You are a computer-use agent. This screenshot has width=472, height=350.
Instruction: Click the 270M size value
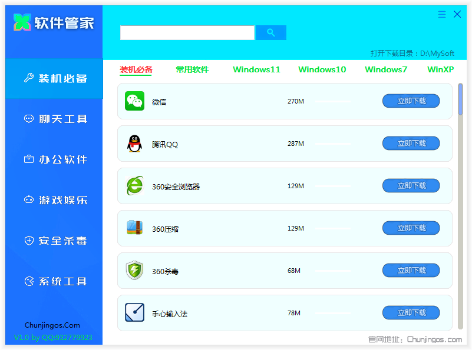click(x=296, y=101)
